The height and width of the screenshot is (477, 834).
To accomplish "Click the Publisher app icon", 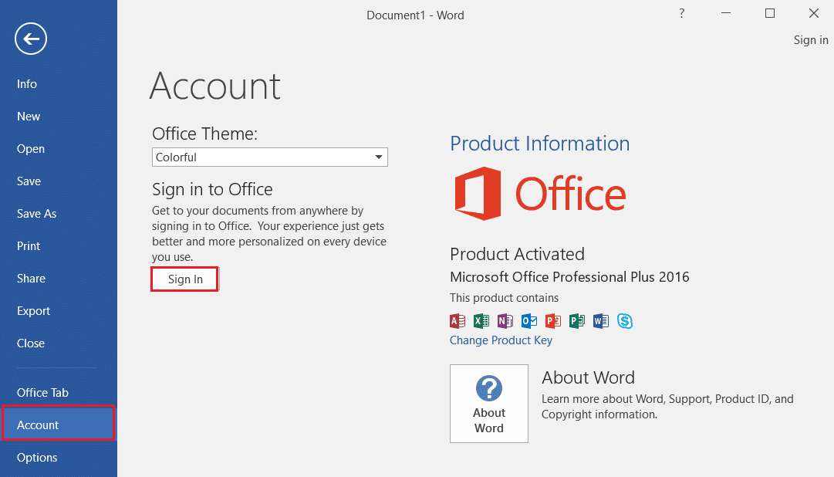I will pyautogui.click(x=577, y=321).
